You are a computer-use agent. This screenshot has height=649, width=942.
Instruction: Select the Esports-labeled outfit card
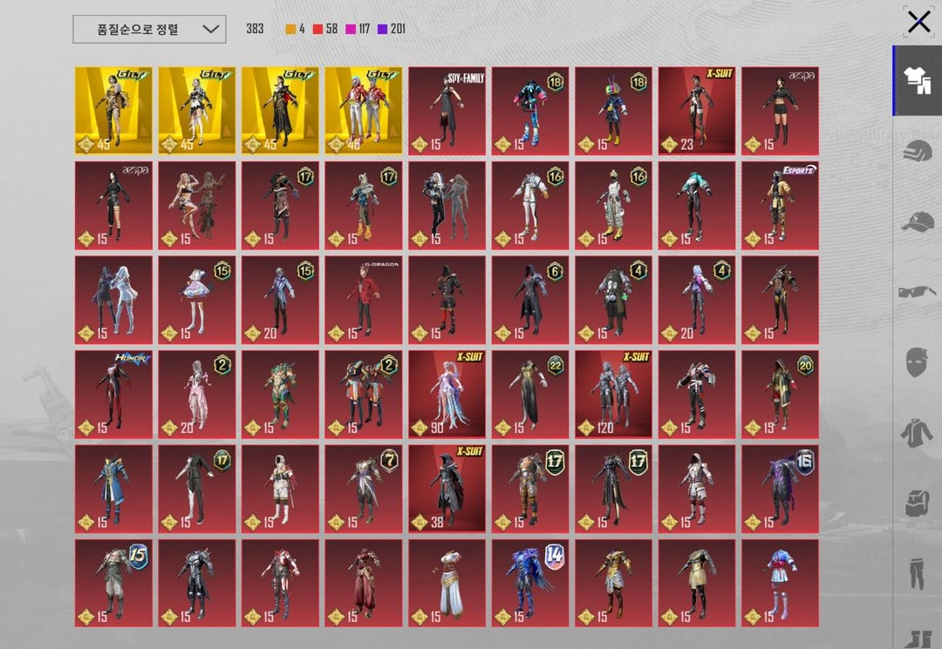click(780, 206)
